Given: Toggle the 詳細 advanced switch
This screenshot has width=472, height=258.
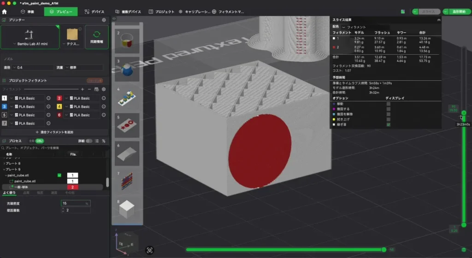Looking at the screenshot, I should [89, 141].
